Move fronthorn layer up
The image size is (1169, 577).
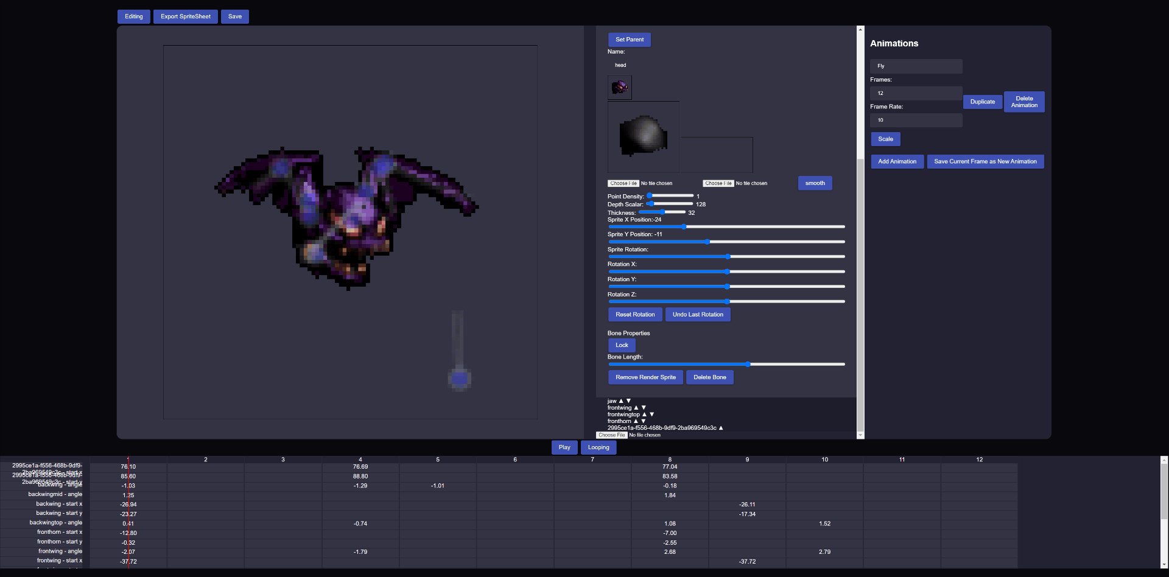pos(636,421)
